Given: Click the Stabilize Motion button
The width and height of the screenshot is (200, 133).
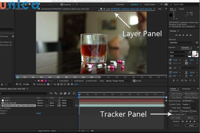Looking at the screenshot, I should tap(191, 97).
